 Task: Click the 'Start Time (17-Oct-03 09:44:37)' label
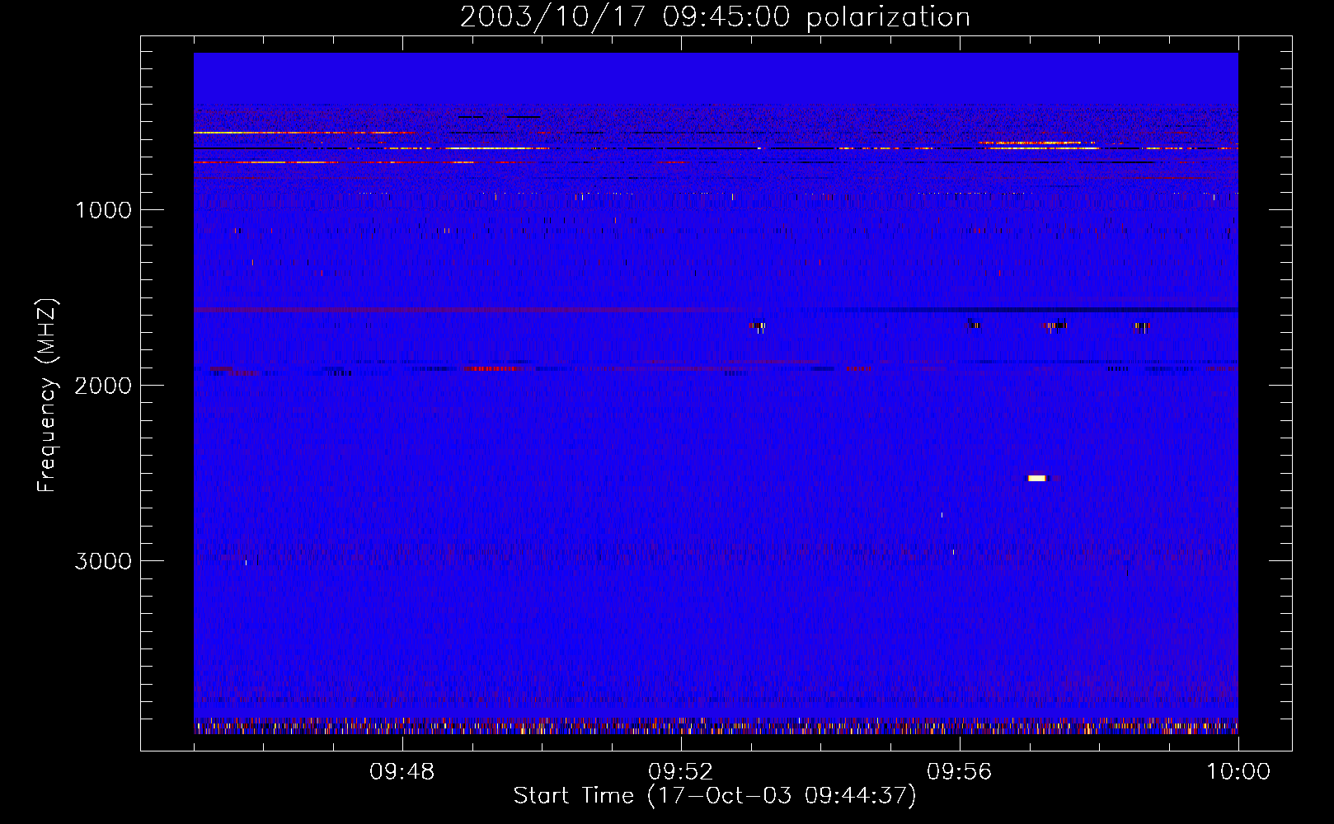coord(715,796)
